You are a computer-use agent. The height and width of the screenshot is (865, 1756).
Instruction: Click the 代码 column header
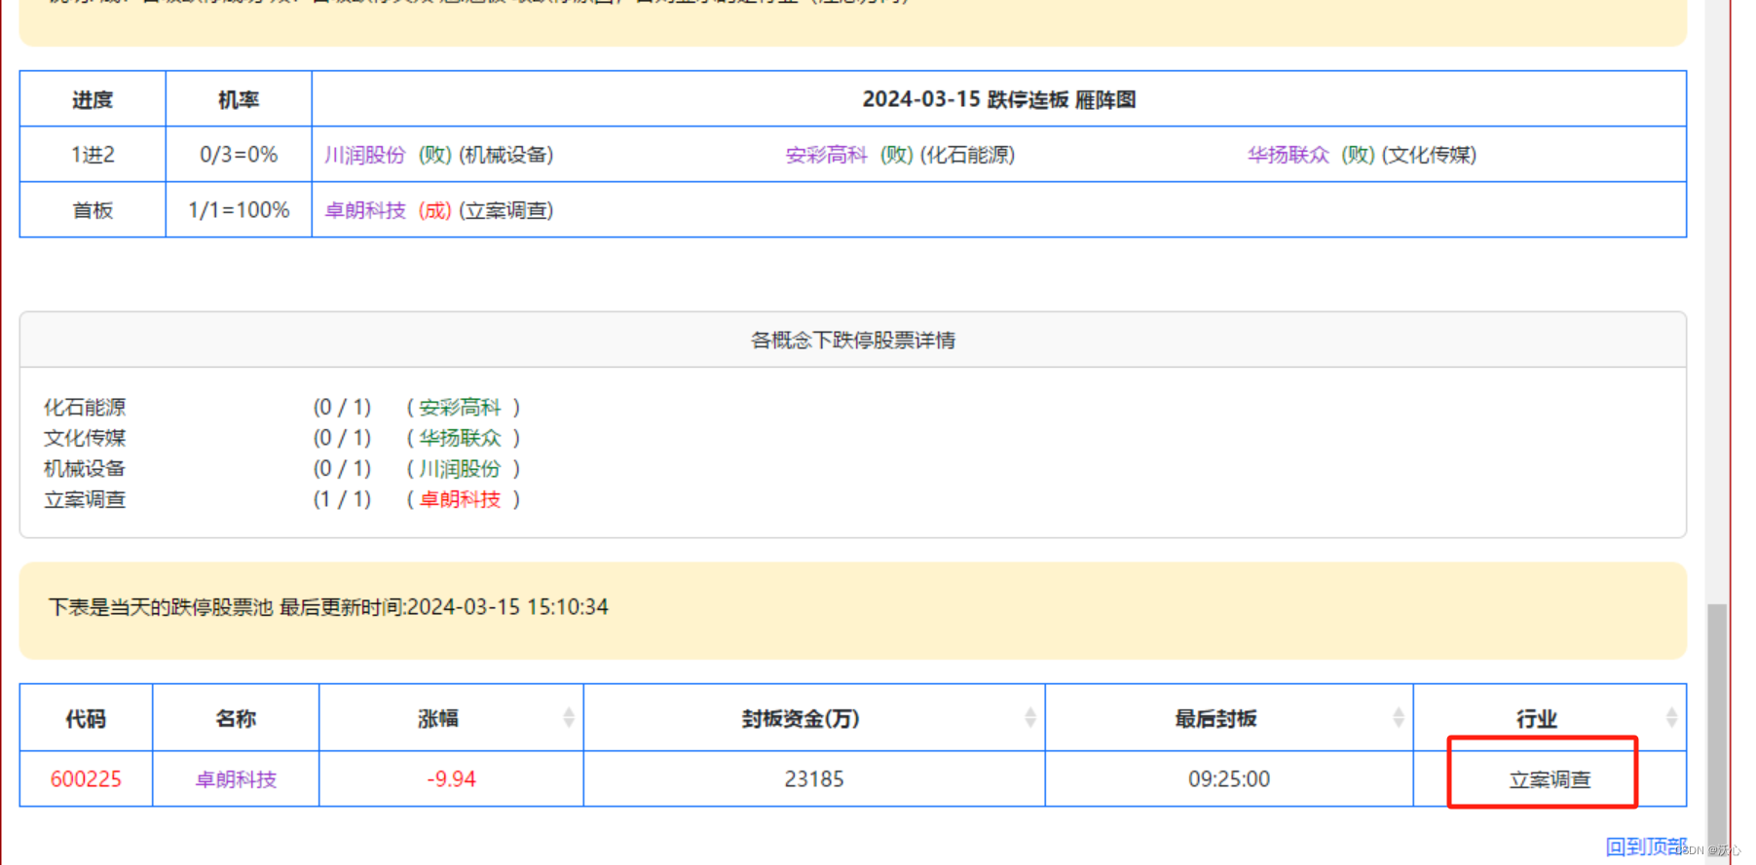click(x=86, y=718)
